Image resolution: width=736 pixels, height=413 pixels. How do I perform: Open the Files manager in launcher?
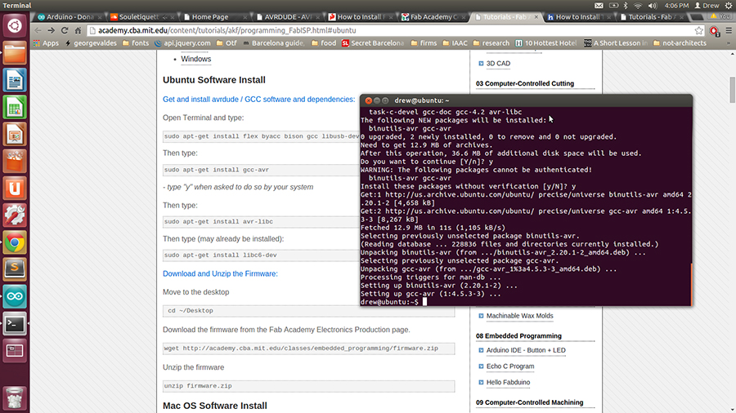tap(15, 52)
